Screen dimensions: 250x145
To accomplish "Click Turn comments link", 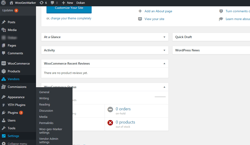I will pyautogui.click(x=238, y=11).
